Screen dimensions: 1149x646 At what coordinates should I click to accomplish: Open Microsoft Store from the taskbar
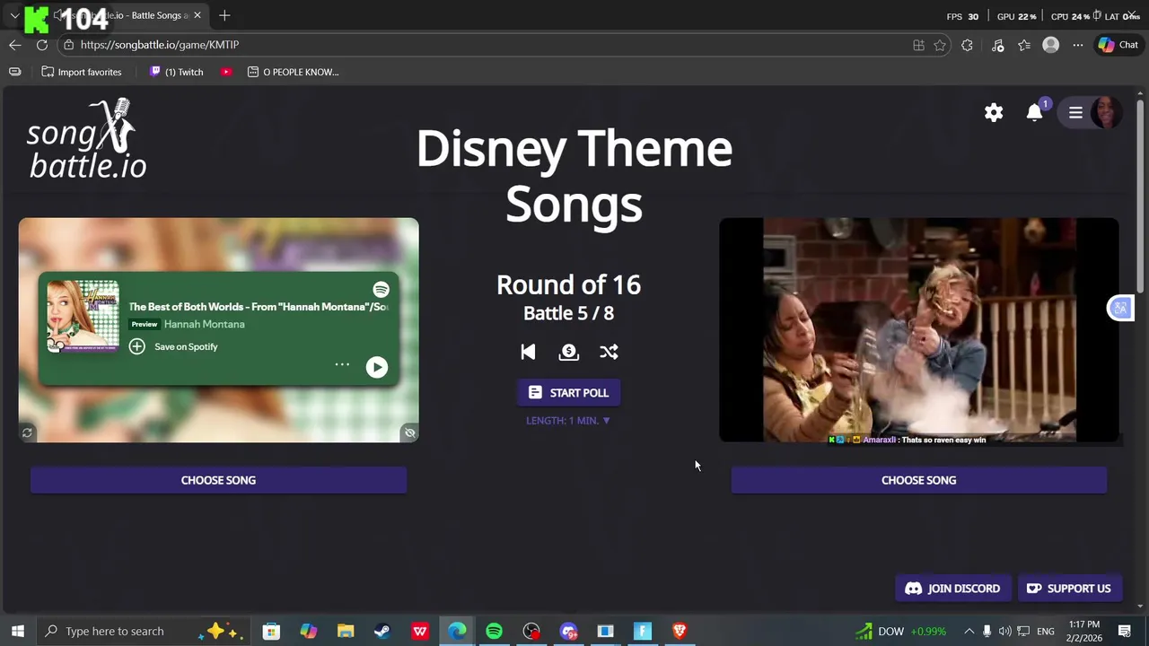click(271, 631)
